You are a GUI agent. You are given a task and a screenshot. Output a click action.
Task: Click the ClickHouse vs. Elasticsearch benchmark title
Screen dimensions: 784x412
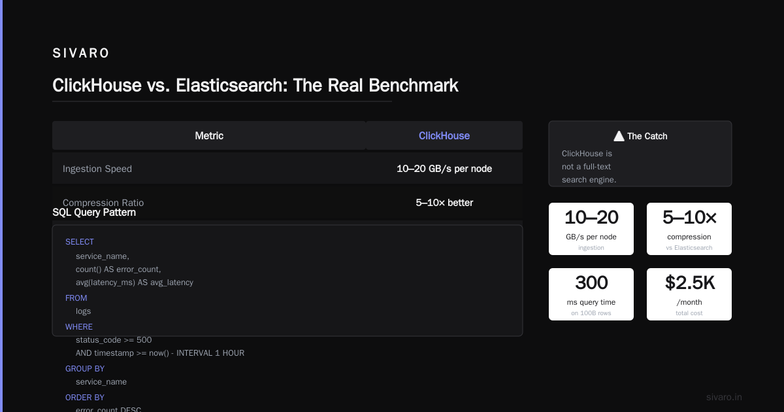(x=255, y=85)
